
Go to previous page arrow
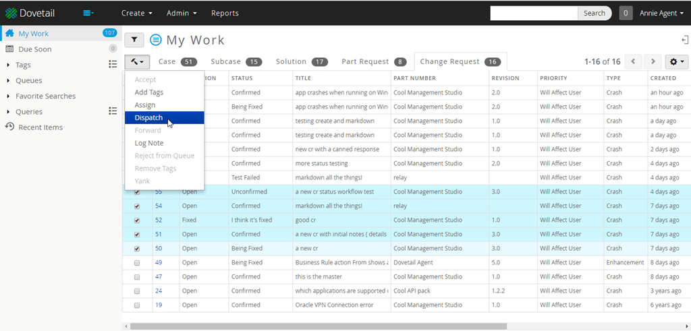(633, 61)
